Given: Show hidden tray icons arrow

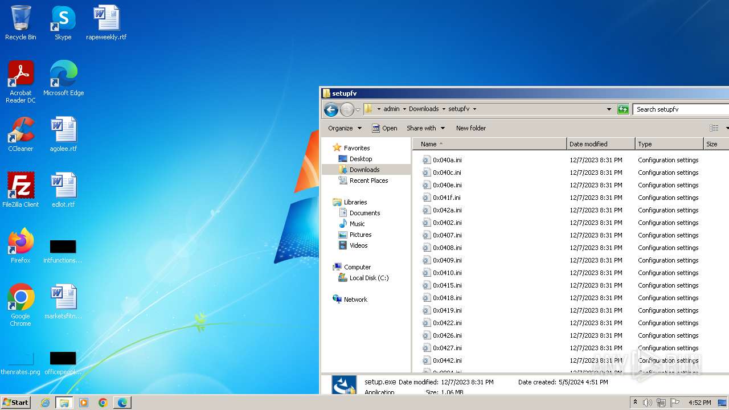Looking at the screenshot, I should coord(635,403).
